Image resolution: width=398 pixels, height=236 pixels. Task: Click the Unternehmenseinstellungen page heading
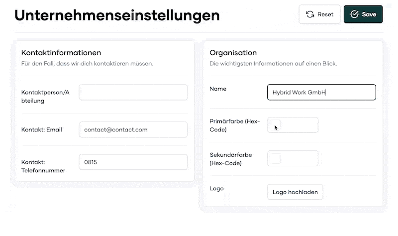click(x=117, y=15)
